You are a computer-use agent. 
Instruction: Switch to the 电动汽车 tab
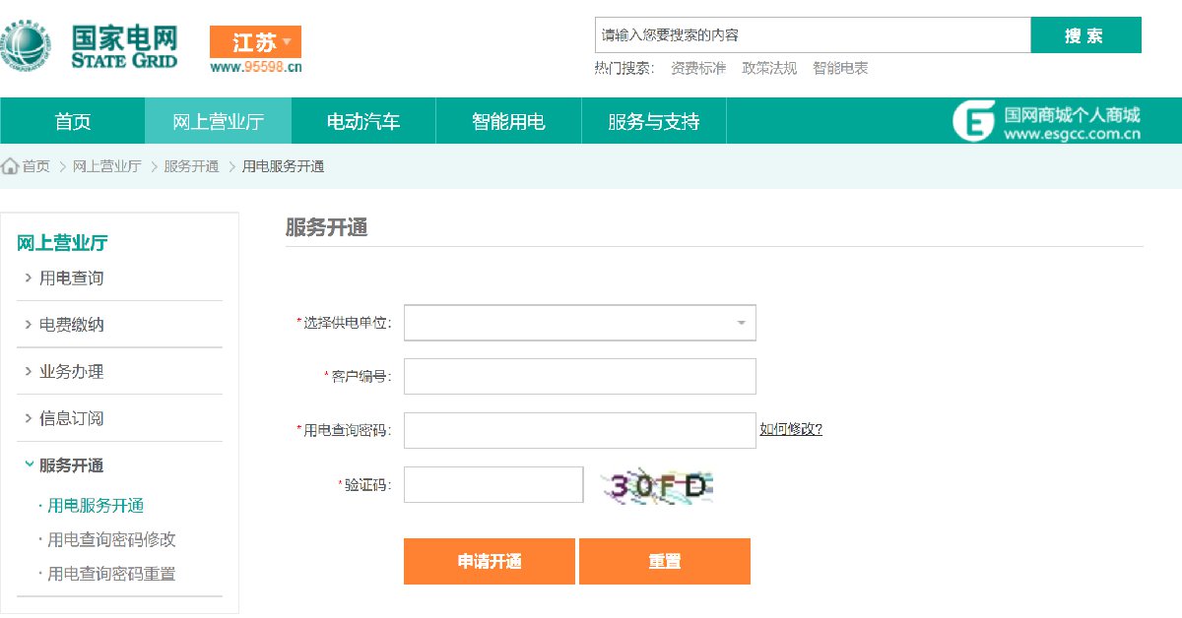click(x=363, y=122)
